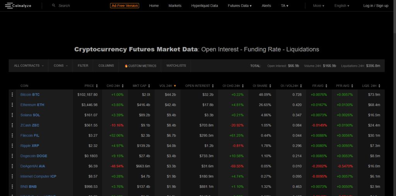Open the English language selector
396x196 pixels.
click(x=342, y=5)
